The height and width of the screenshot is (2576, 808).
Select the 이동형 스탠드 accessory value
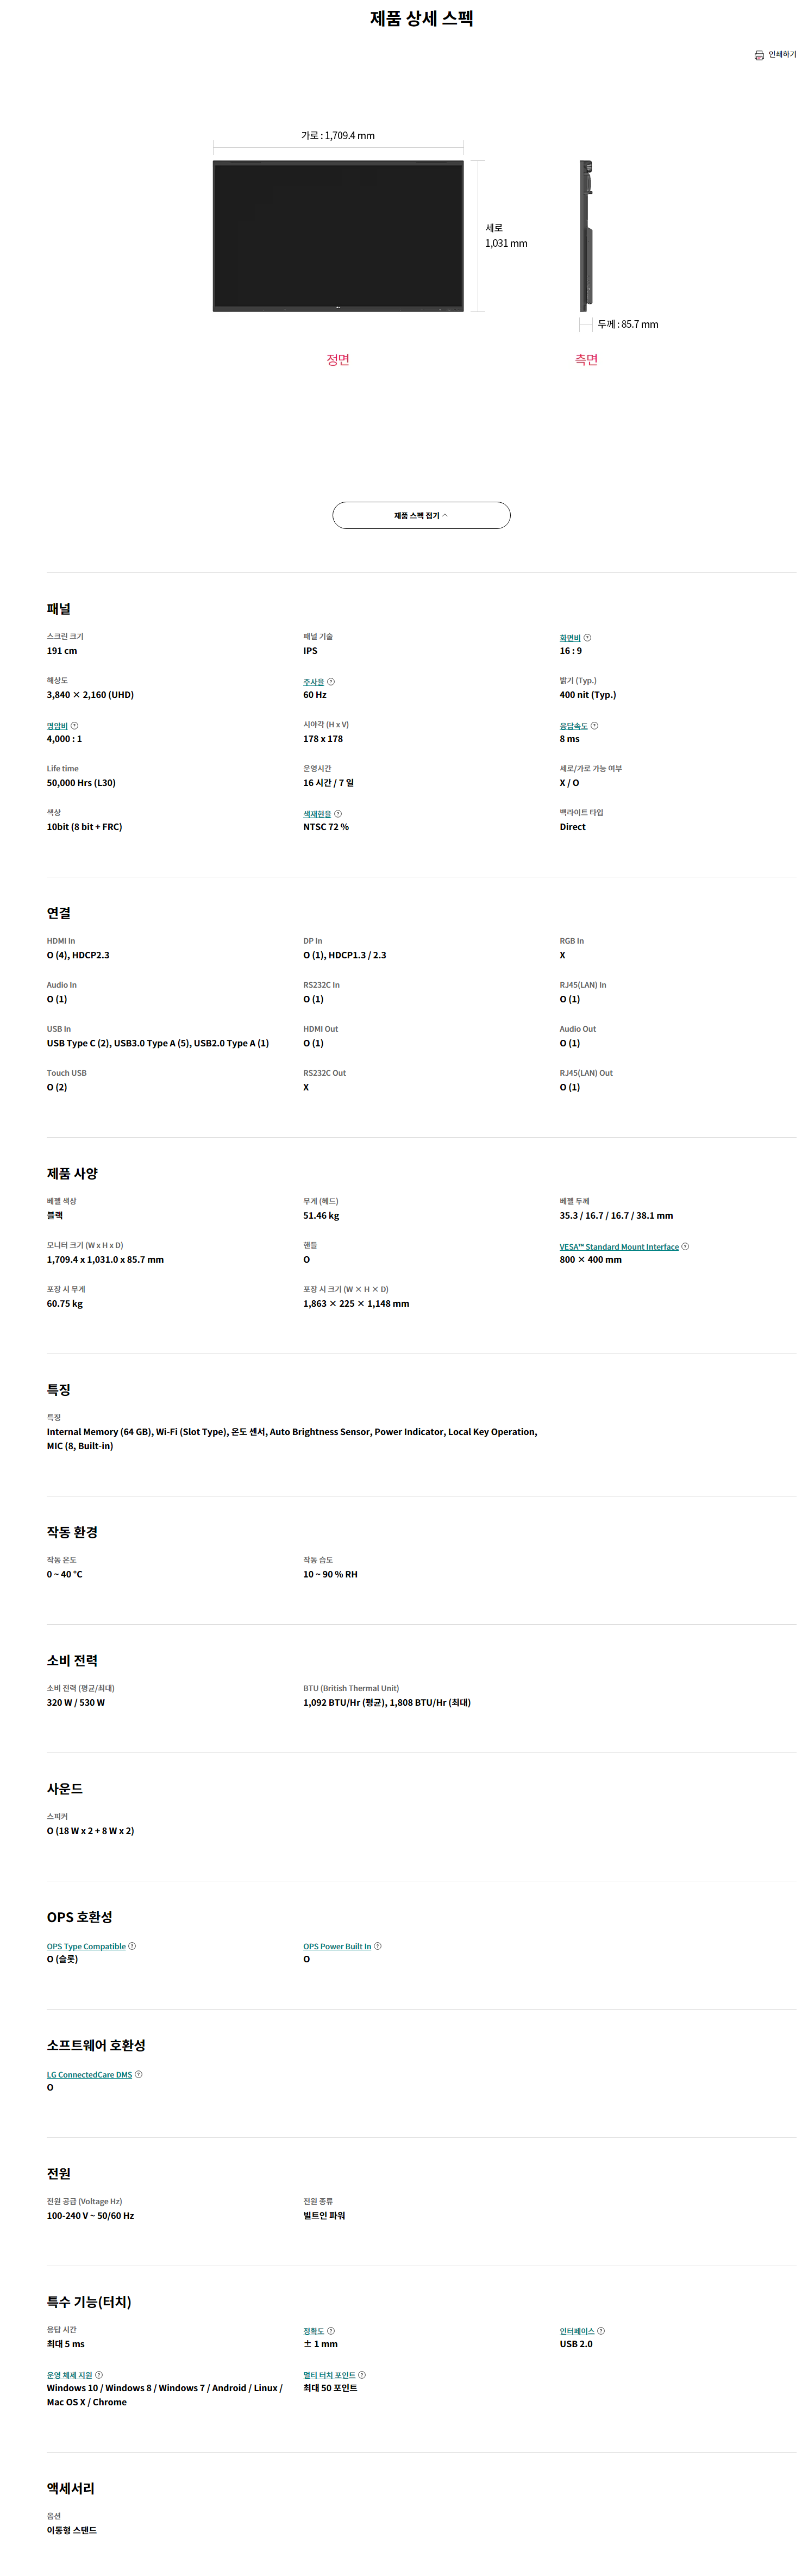[72, 2530]
